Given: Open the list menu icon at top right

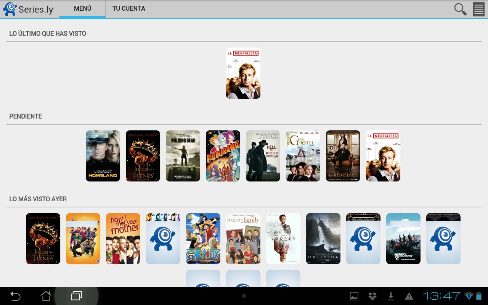Looking at the screenshot, I should point(478,9).
